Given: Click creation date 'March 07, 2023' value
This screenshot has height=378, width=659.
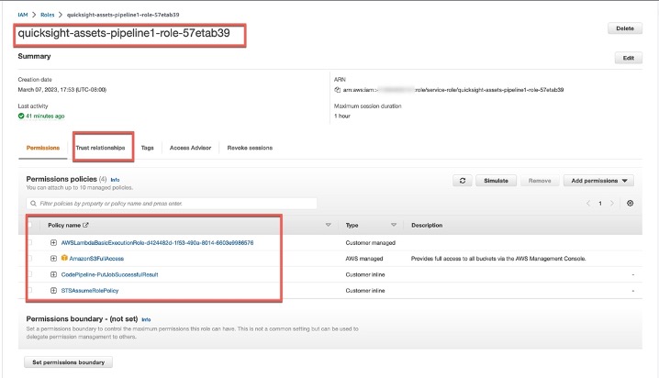Looking at the screenshot, I should pos(62,90).
